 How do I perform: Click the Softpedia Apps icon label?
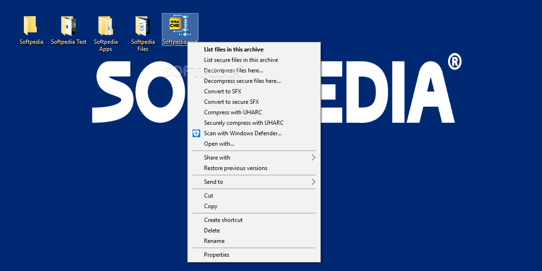coord(106,45)
